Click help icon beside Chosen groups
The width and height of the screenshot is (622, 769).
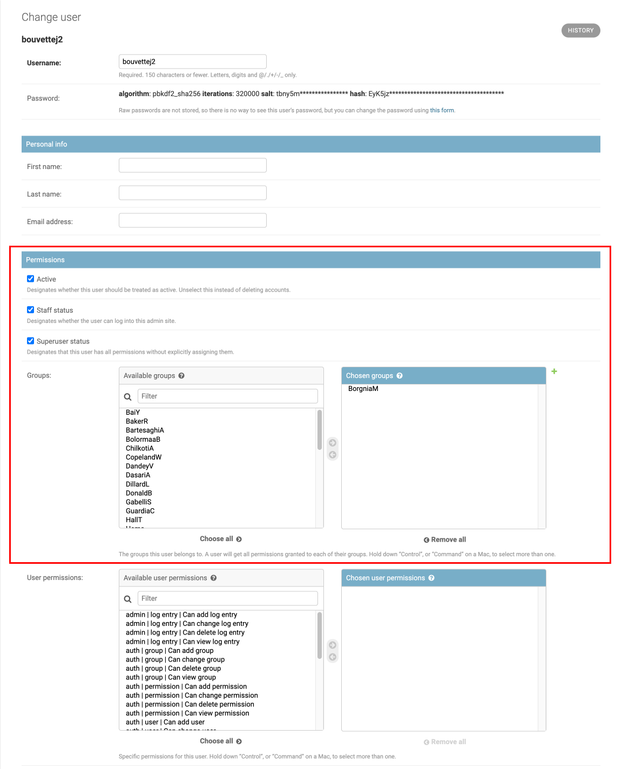pos(400,376)
